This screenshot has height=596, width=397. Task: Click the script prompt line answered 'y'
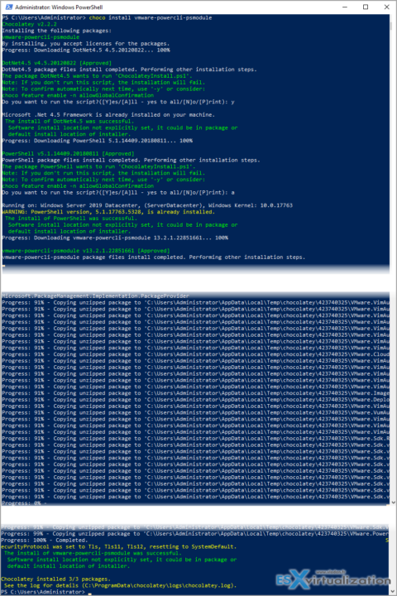118,102
